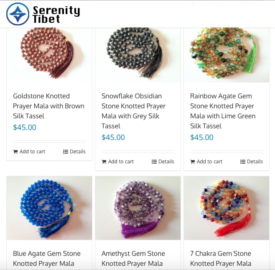Screen dimensions: 275x270
Task: Select the Amethyst mala product image
Action: pos(138,208)
